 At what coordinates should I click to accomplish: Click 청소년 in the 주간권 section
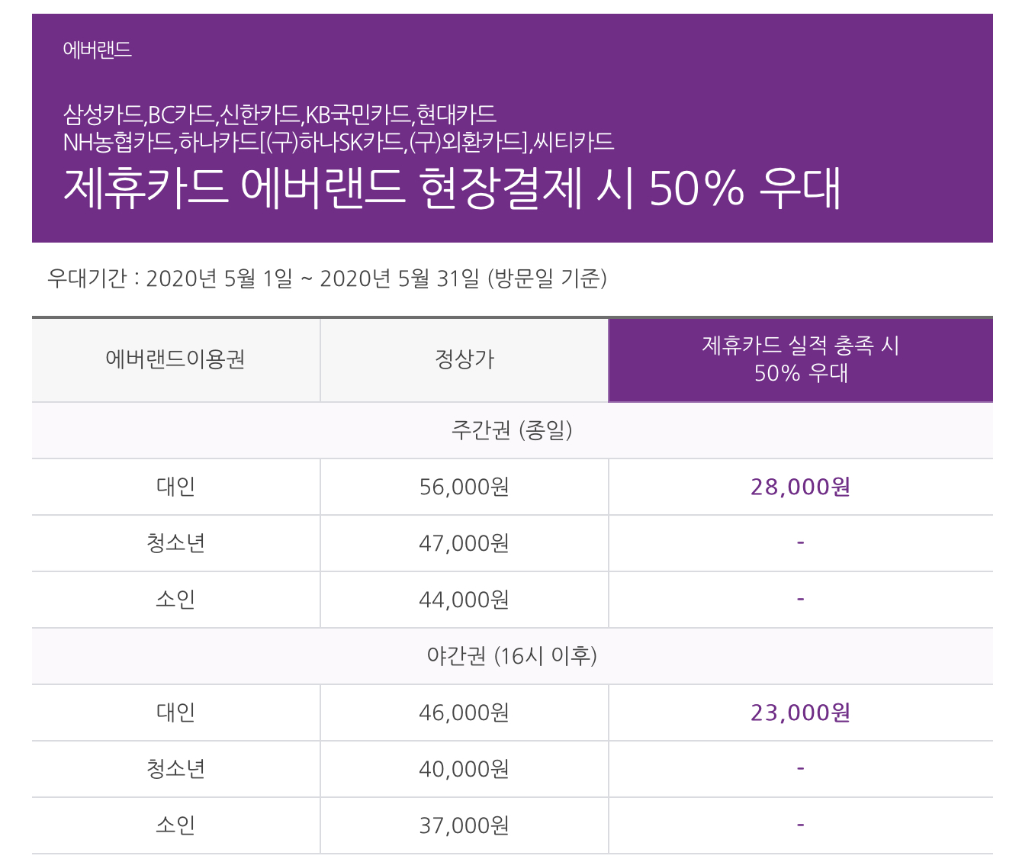[x=175, y=543]
